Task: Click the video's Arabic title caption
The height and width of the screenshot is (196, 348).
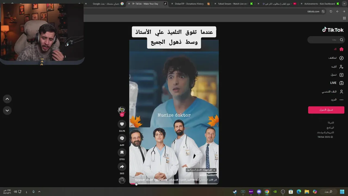Action: pyautogui.click(x=174, y=37)
